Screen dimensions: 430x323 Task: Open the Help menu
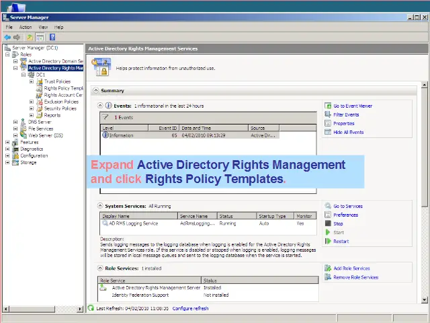click(58, 27)
